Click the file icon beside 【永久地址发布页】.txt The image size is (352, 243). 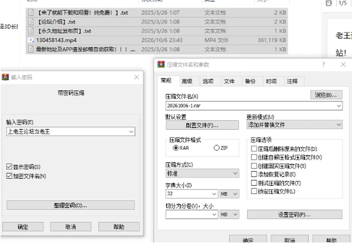[x=31, y=31]
